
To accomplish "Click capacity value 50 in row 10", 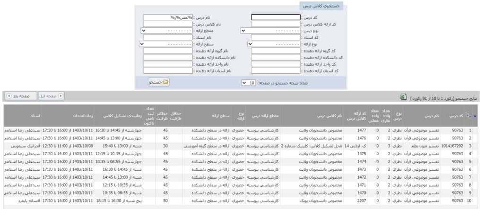I will tap(165, 200).
